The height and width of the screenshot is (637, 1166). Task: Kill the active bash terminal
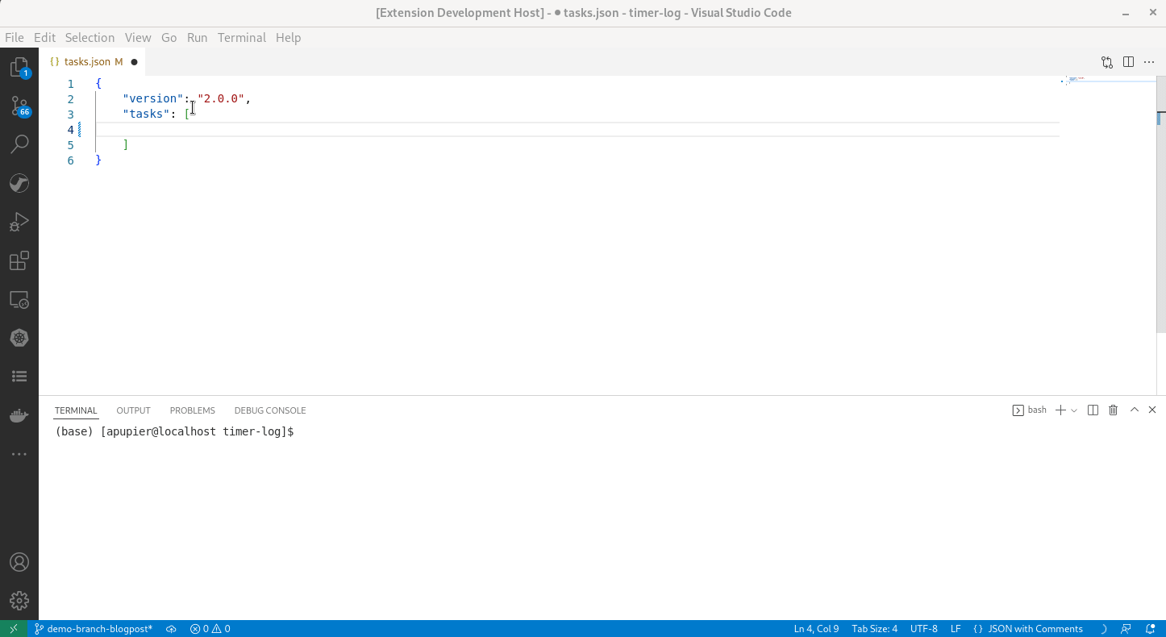point(1113,410)
